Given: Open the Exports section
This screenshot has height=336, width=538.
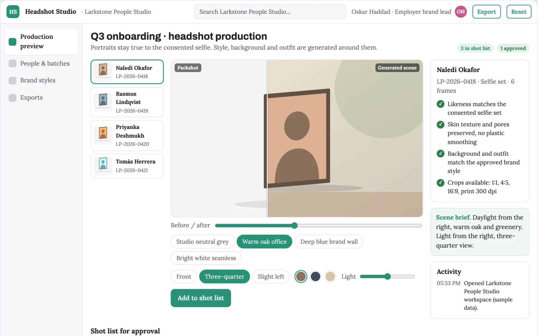Looking at the screenshot, I should click(x=41, y=98).
